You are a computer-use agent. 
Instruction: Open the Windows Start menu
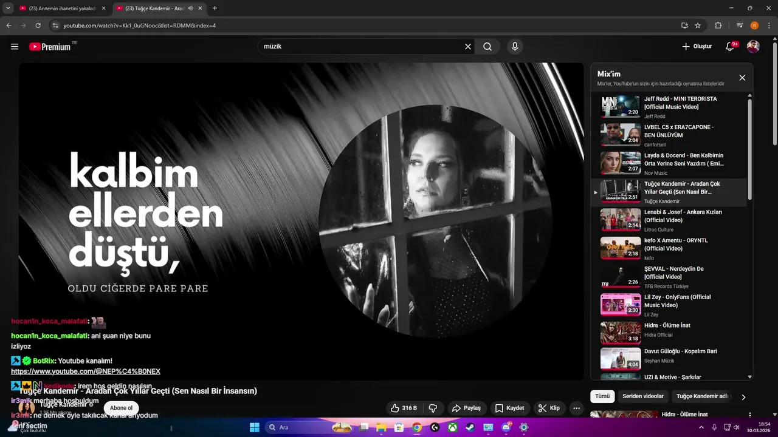coord(255,427)
